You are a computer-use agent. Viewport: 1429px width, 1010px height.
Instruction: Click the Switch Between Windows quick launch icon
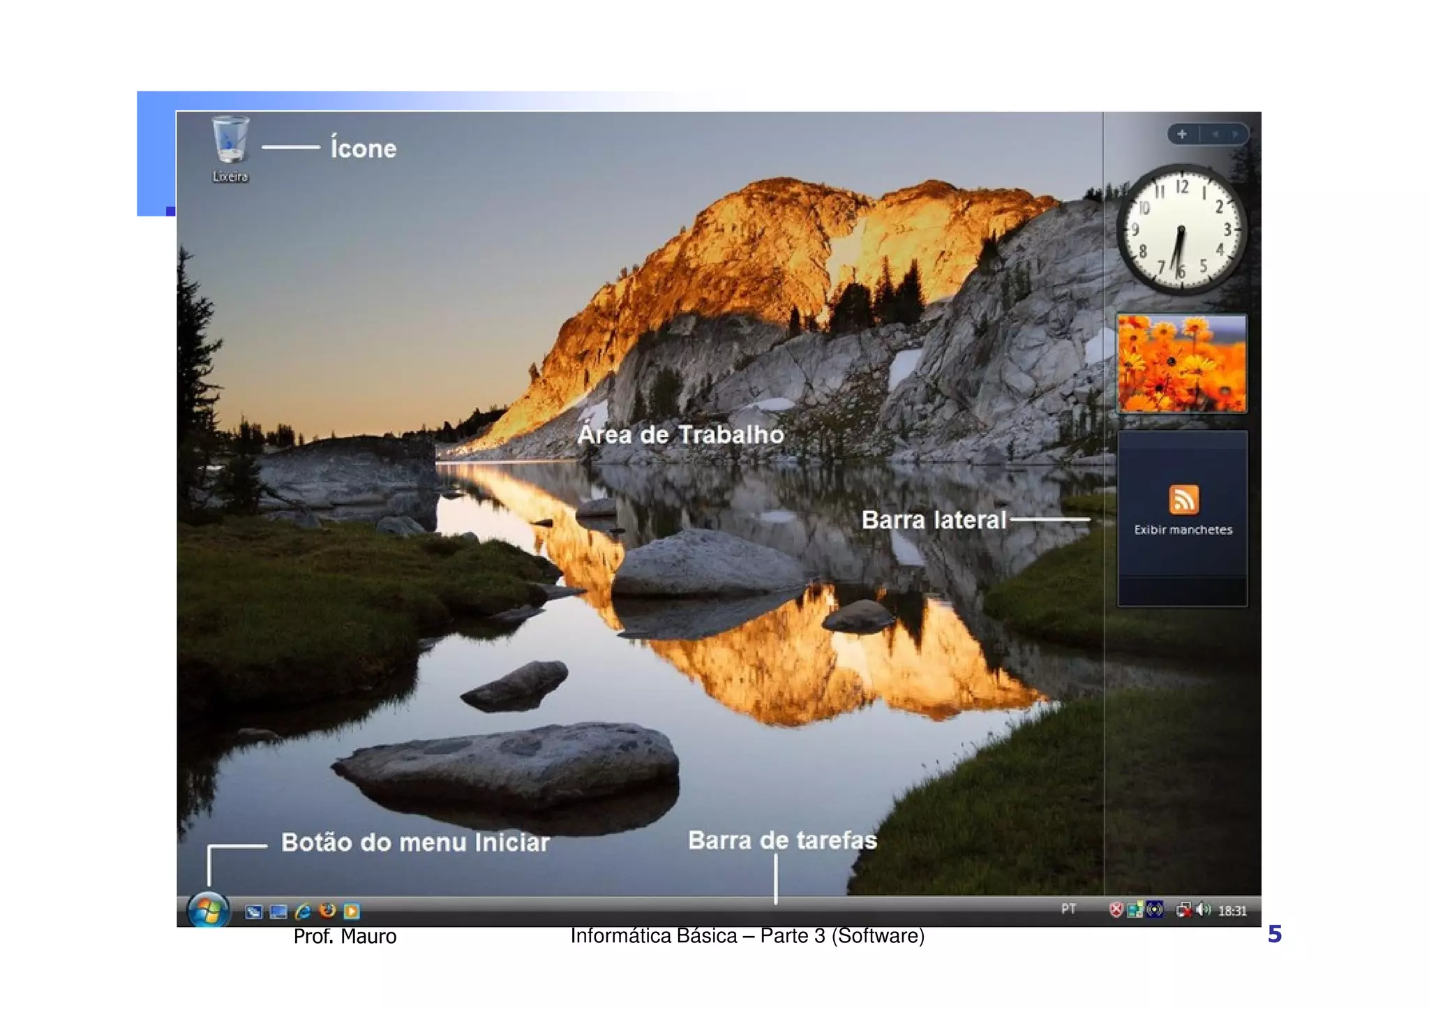pyautogui.click(x=278, y=912)
